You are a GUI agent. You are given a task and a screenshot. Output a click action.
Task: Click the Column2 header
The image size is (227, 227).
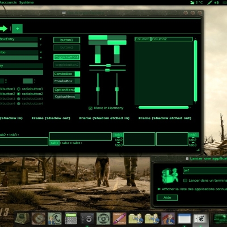pyautogui.click(x=172, y=39)
